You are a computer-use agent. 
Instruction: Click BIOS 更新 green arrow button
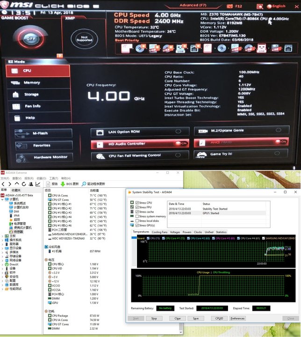pyautogui.click(x=70, y=184)
